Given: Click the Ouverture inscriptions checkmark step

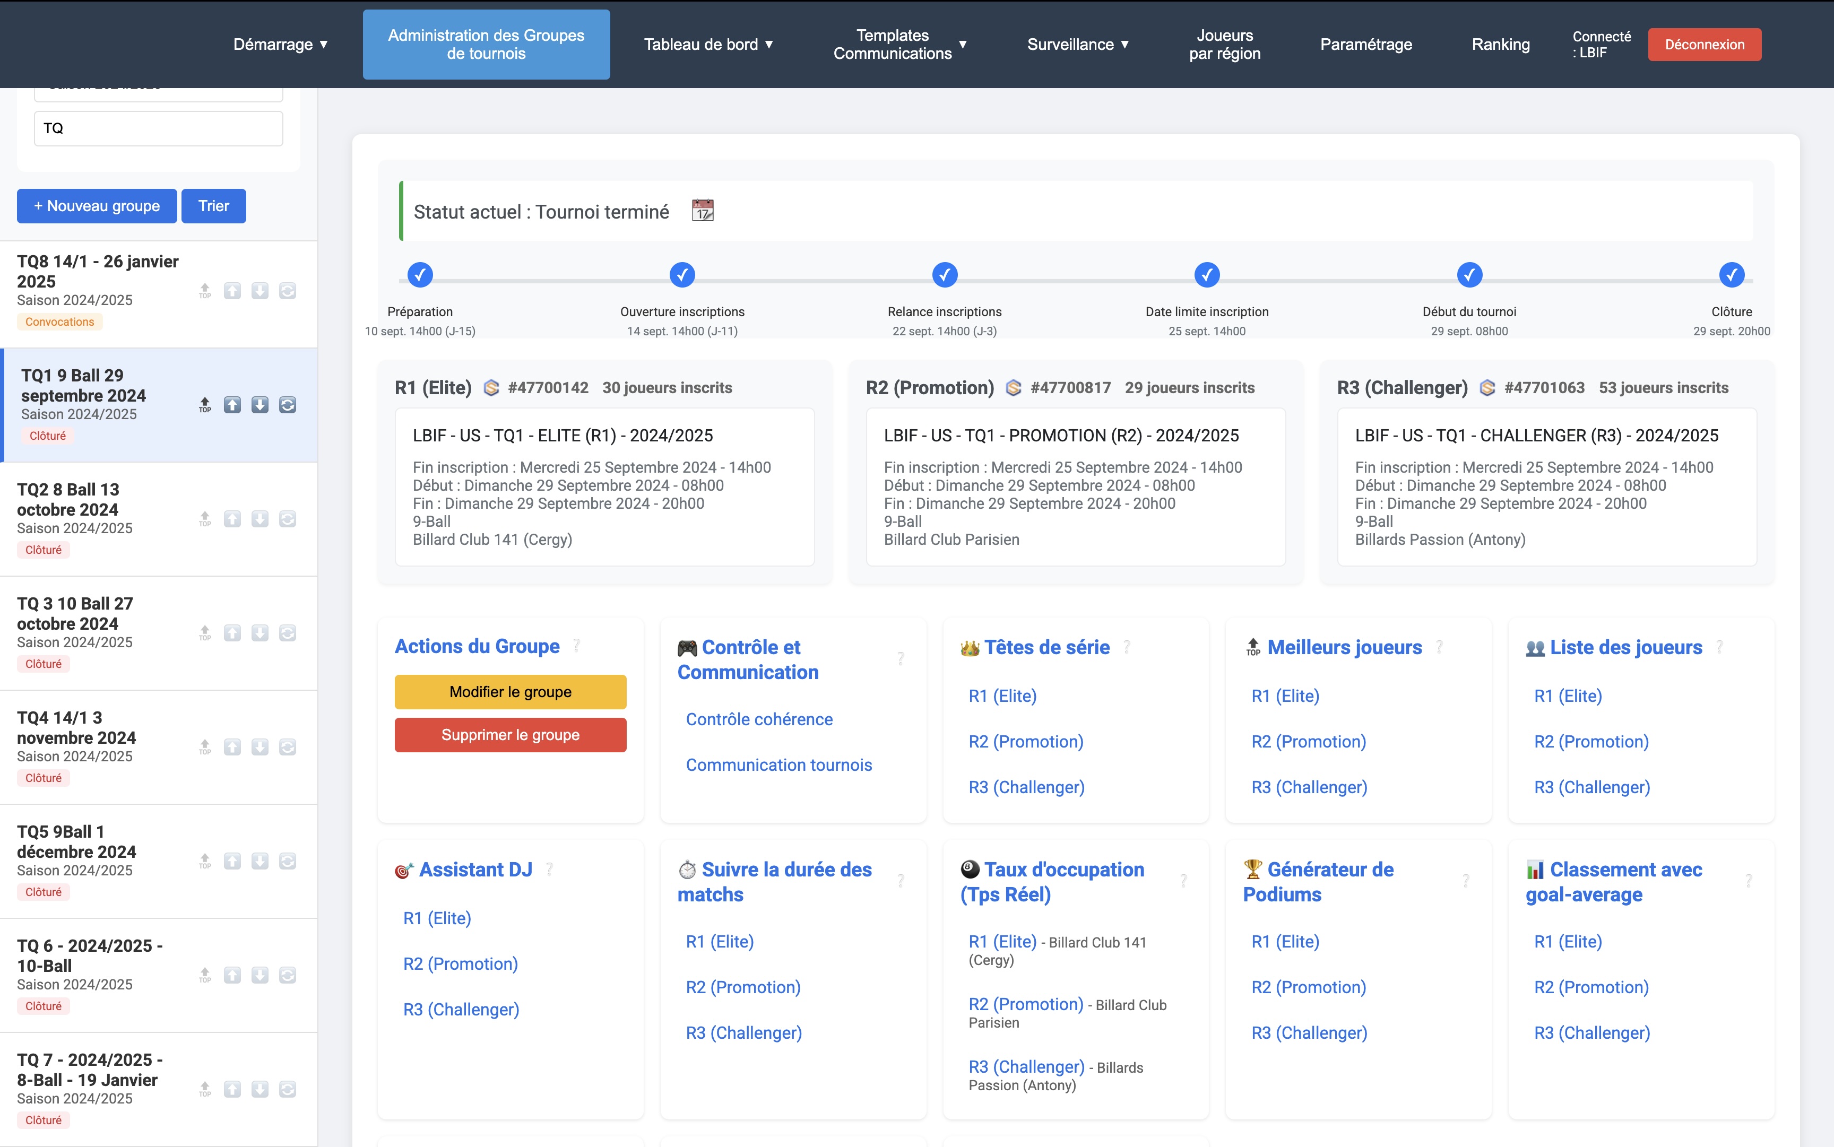Looking at the screenshot, I should click(682, 275).
